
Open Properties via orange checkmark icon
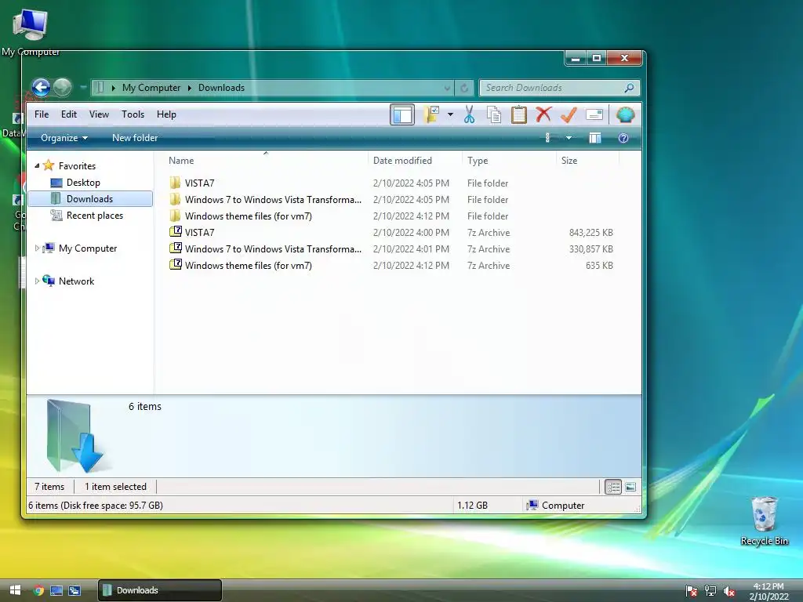click(569, 114)
